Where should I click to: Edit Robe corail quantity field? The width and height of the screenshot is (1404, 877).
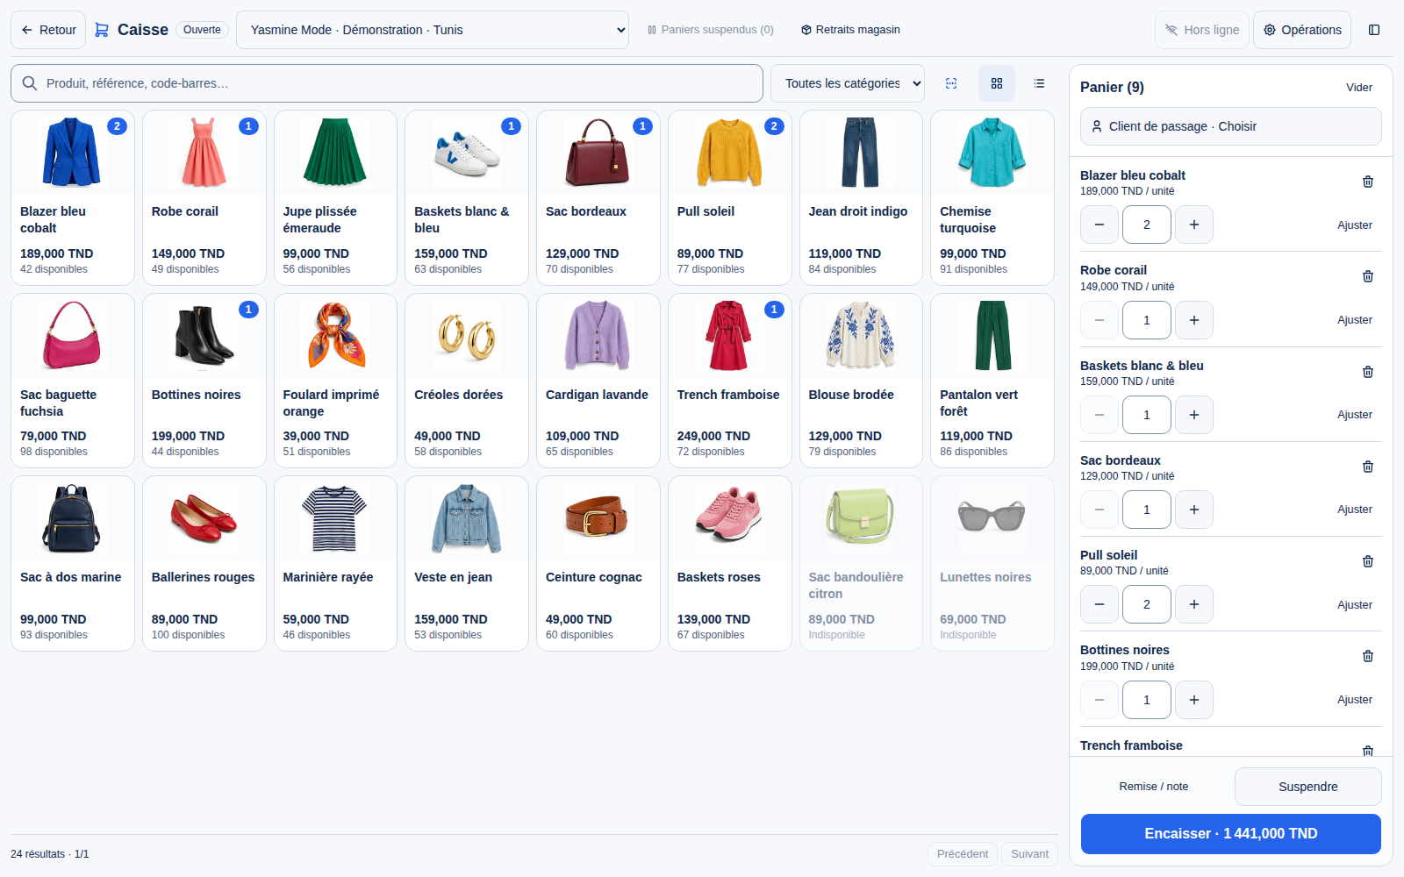tap(1147, 320)
